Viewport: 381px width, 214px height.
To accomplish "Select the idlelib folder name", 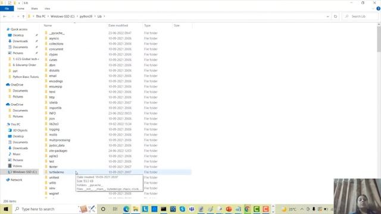I will tap(53, 102).
